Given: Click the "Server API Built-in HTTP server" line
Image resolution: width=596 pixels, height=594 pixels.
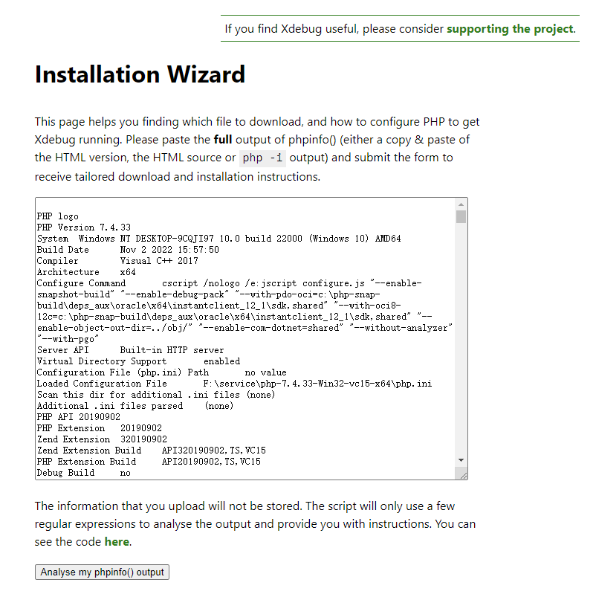Looking at the screenshot, I should 130,350.
